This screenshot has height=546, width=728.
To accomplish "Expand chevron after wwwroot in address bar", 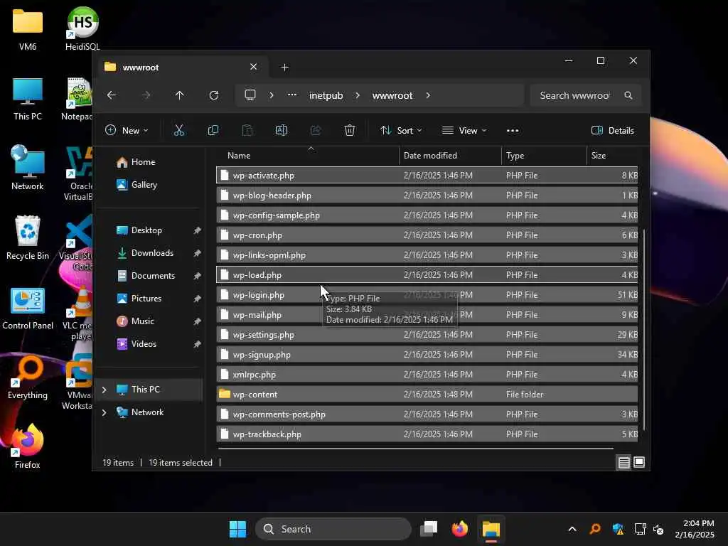I will [x=428, y=95].
